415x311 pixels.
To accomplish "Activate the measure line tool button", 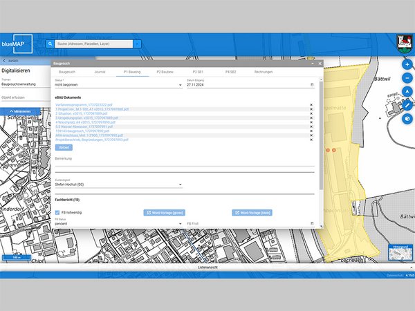I will pyautogui.click(x=407, y=105).
